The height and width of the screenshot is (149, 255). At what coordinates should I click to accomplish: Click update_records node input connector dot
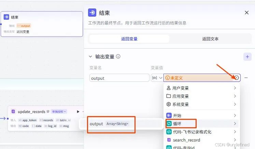(8, 118)
